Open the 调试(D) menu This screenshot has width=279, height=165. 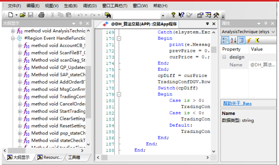[x=90, y=6]
